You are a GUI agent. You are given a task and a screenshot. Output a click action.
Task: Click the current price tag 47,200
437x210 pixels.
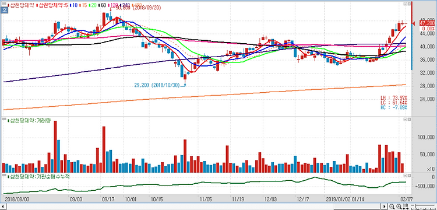click(427, 23)
